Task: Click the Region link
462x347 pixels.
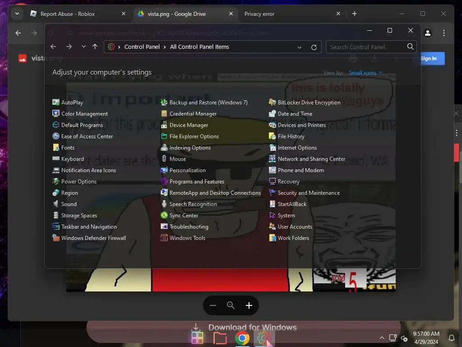Action: 69,192
